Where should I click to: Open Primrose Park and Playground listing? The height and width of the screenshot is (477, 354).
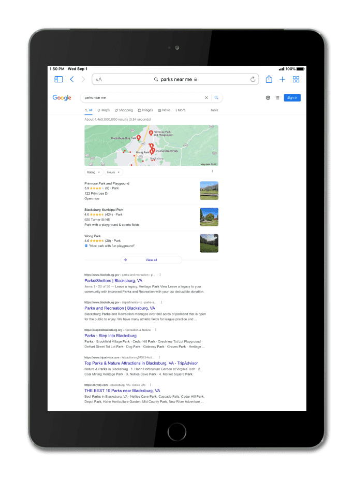point(107,183)
